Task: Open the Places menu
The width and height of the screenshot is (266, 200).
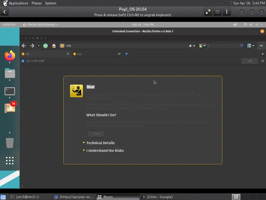Action: tap(36, 3)
